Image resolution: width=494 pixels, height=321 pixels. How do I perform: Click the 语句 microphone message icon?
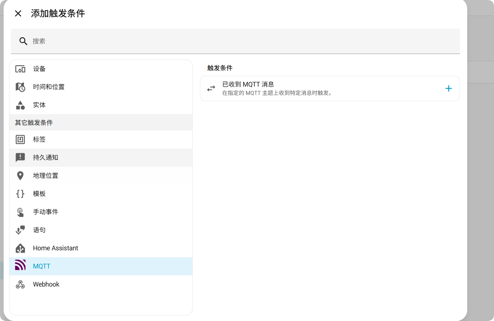(20, 230)
